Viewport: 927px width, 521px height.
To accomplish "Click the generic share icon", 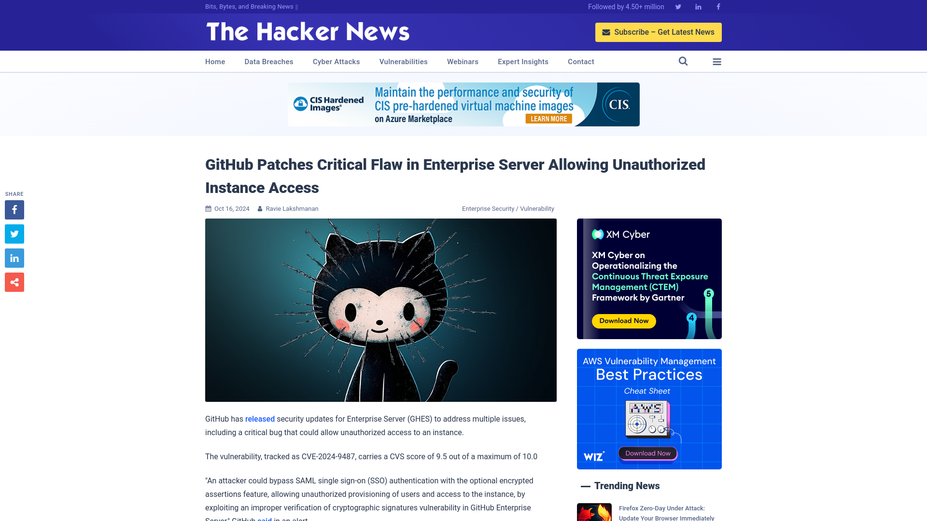I will click(14, 282).
